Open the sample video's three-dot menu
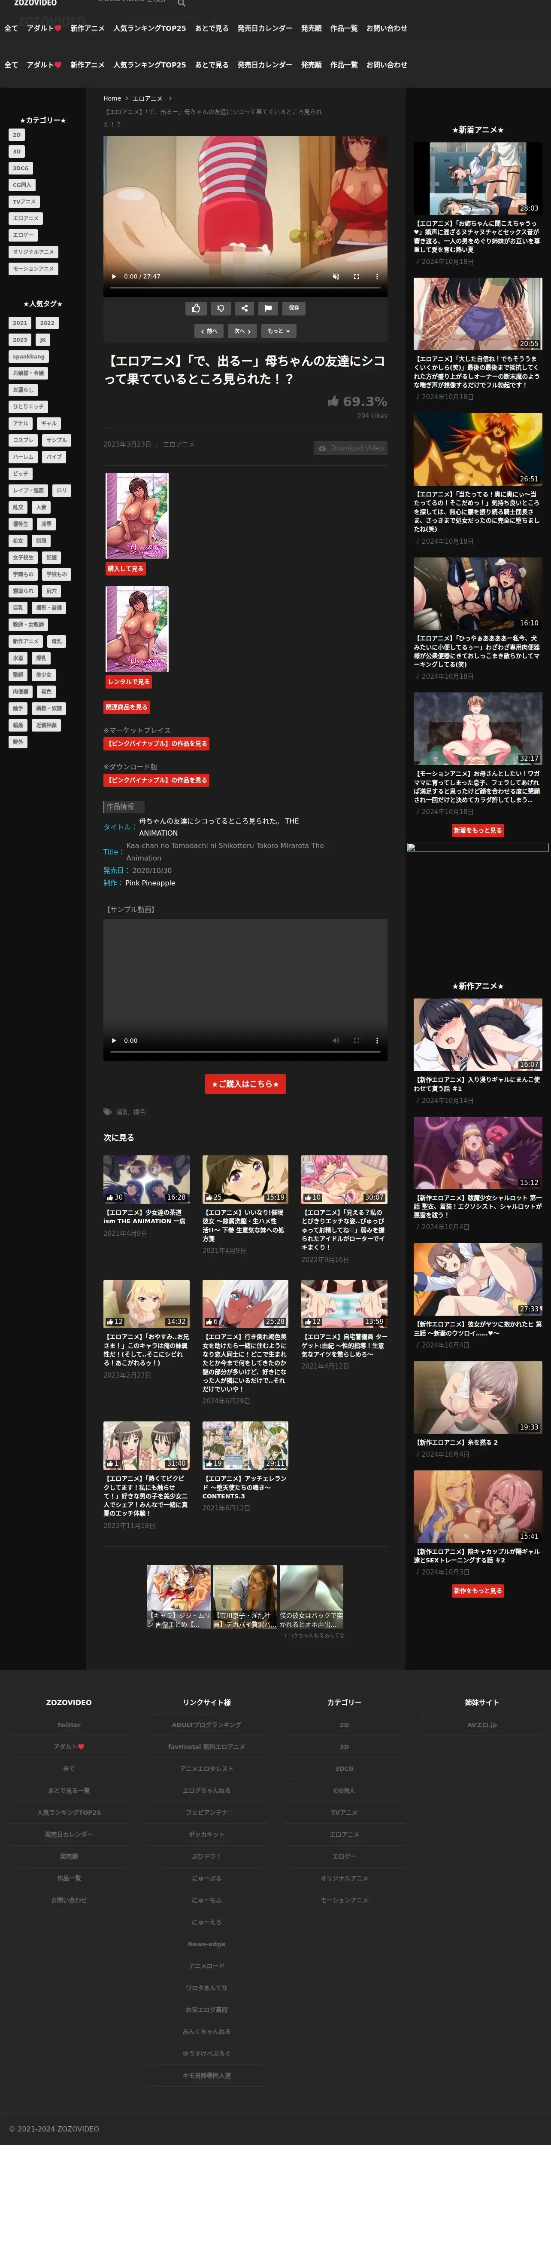 pos(378,1041)
